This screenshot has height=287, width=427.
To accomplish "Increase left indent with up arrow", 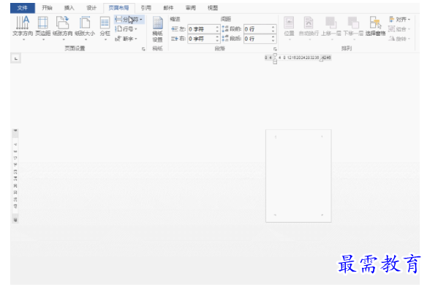I will (x=217, y=27).
